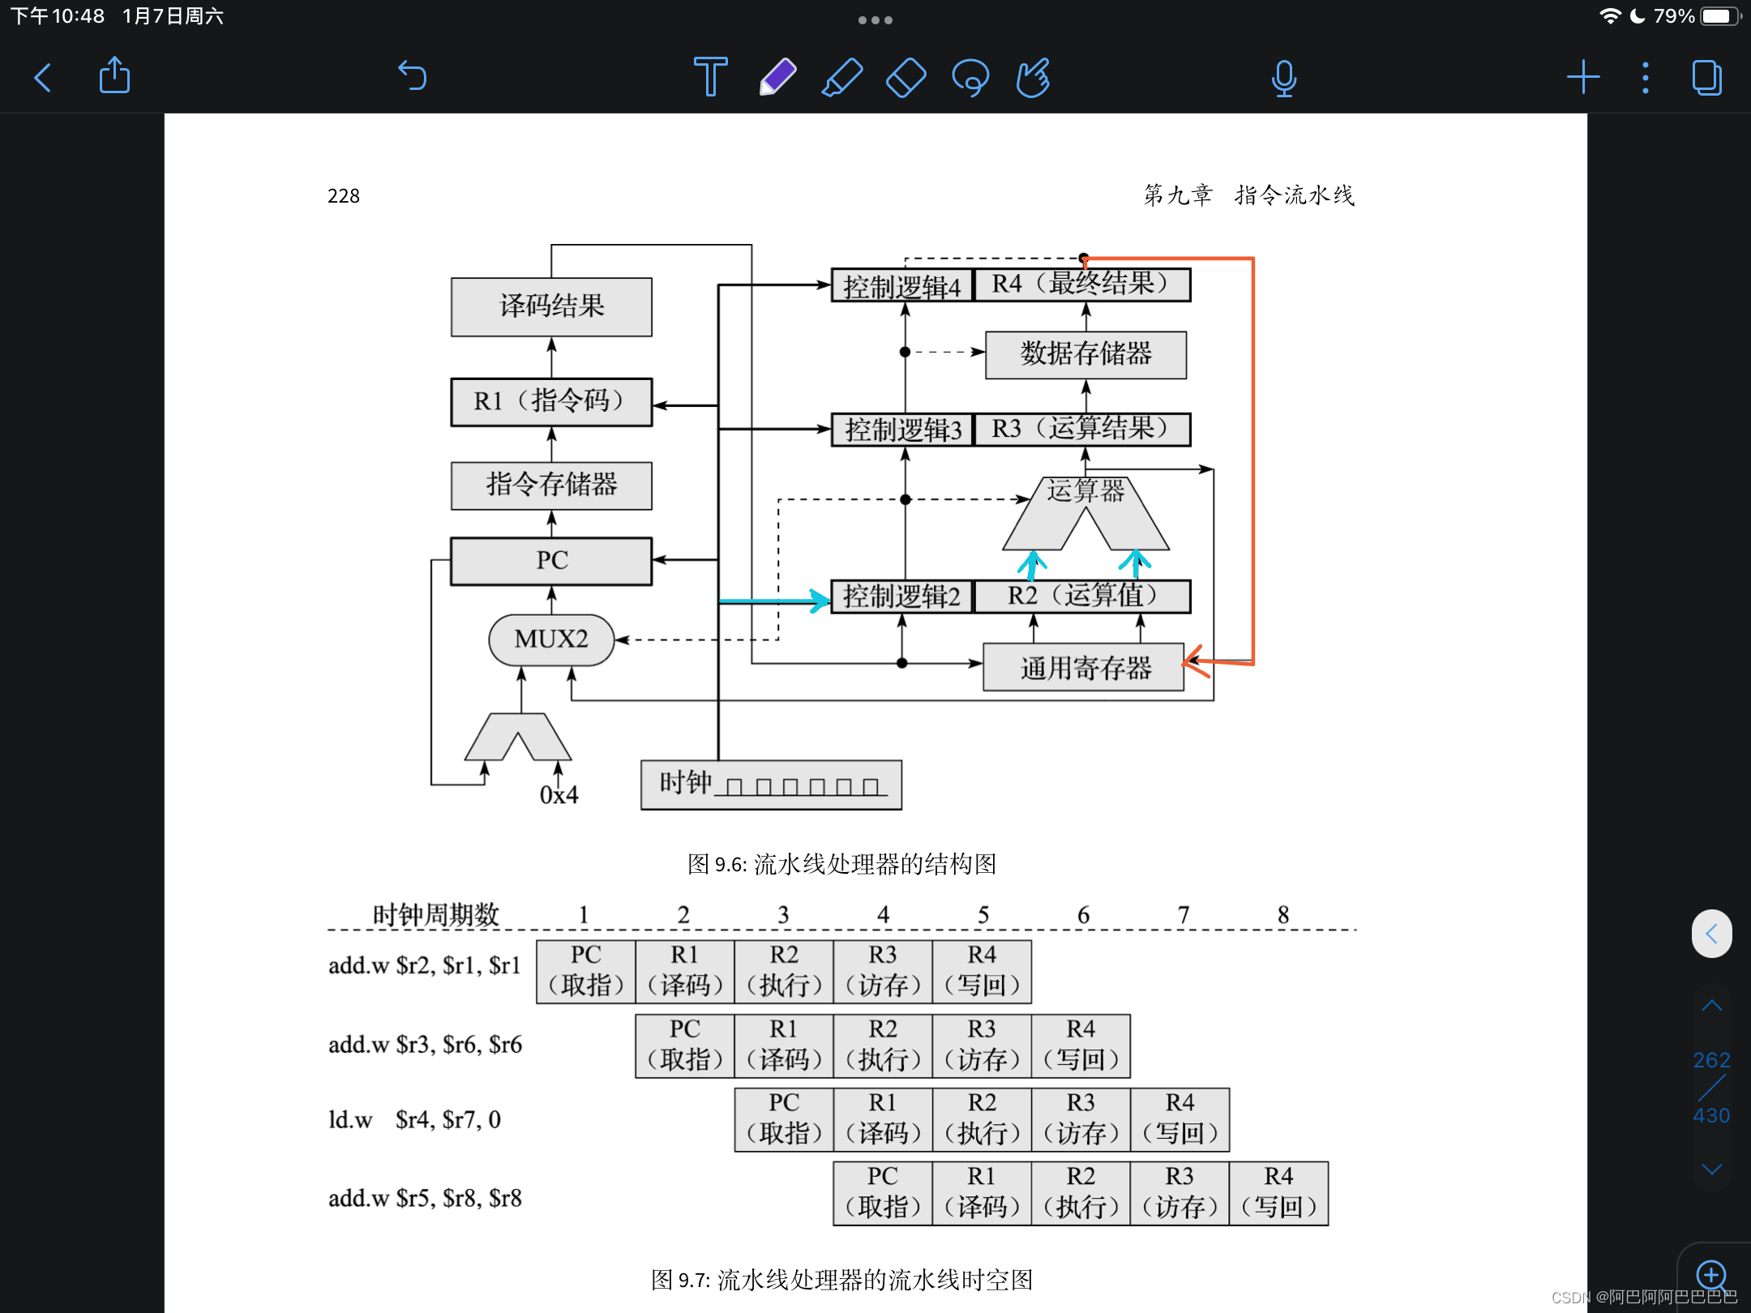Tap the three-dot multitasking indicator
The width and height of the screenshot is (1751, 1313).
click(x=875, y=20)
